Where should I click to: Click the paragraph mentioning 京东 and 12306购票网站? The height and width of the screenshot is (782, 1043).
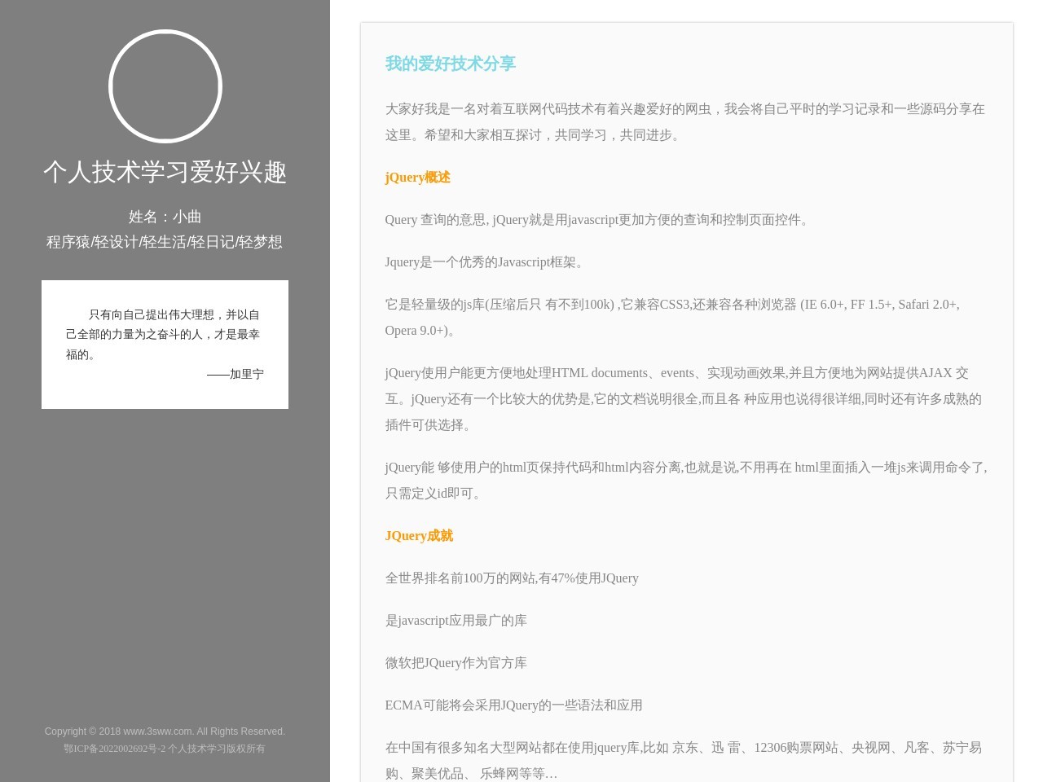684,760
